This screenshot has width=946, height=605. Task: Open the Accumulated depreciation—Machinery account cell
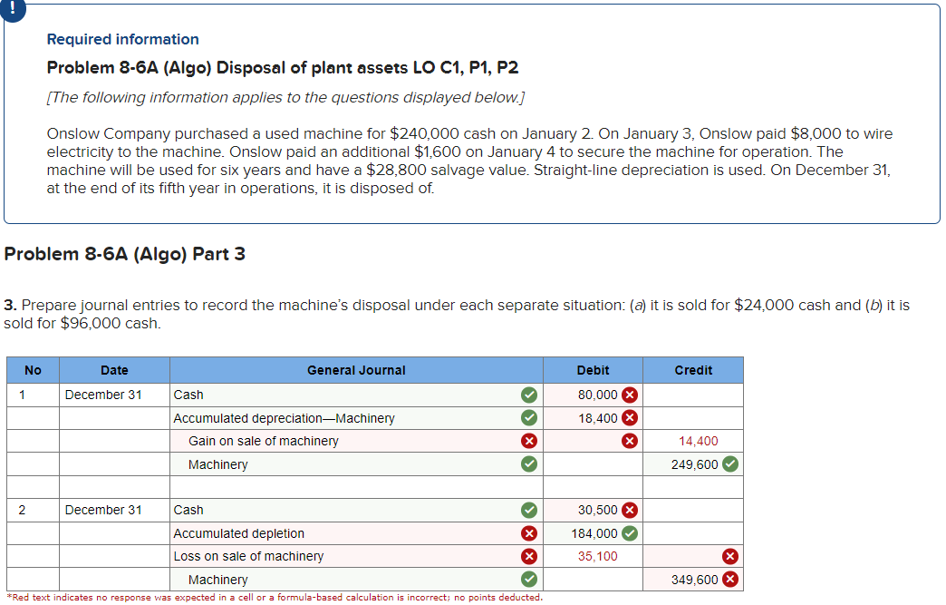point(356,418)
